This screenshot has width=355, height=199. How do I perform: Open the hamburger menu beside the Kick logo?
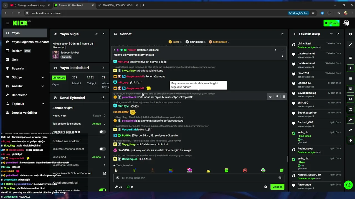point(7,23)
